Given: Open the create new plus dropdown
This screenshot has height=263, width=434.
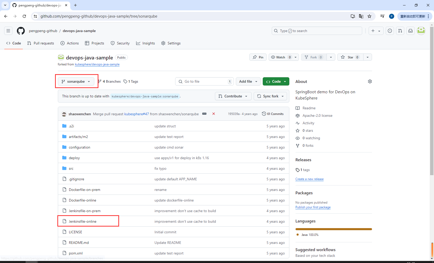Looking at the screenshot, I should tap(376, 31).
